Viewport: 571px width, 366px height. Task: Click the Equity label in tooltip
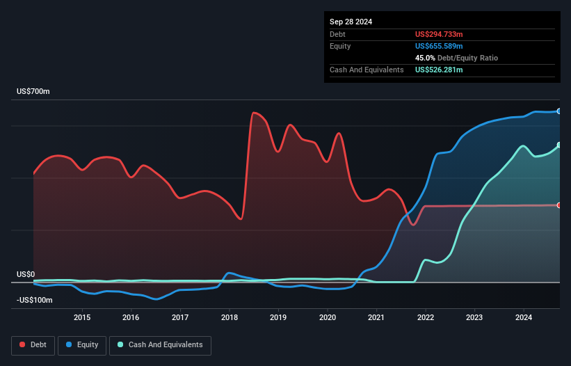pyautogui.click(x=340, y=46)
